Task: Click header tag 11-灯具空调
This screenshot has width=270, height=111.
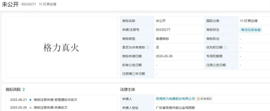Action: click(47, 5)
